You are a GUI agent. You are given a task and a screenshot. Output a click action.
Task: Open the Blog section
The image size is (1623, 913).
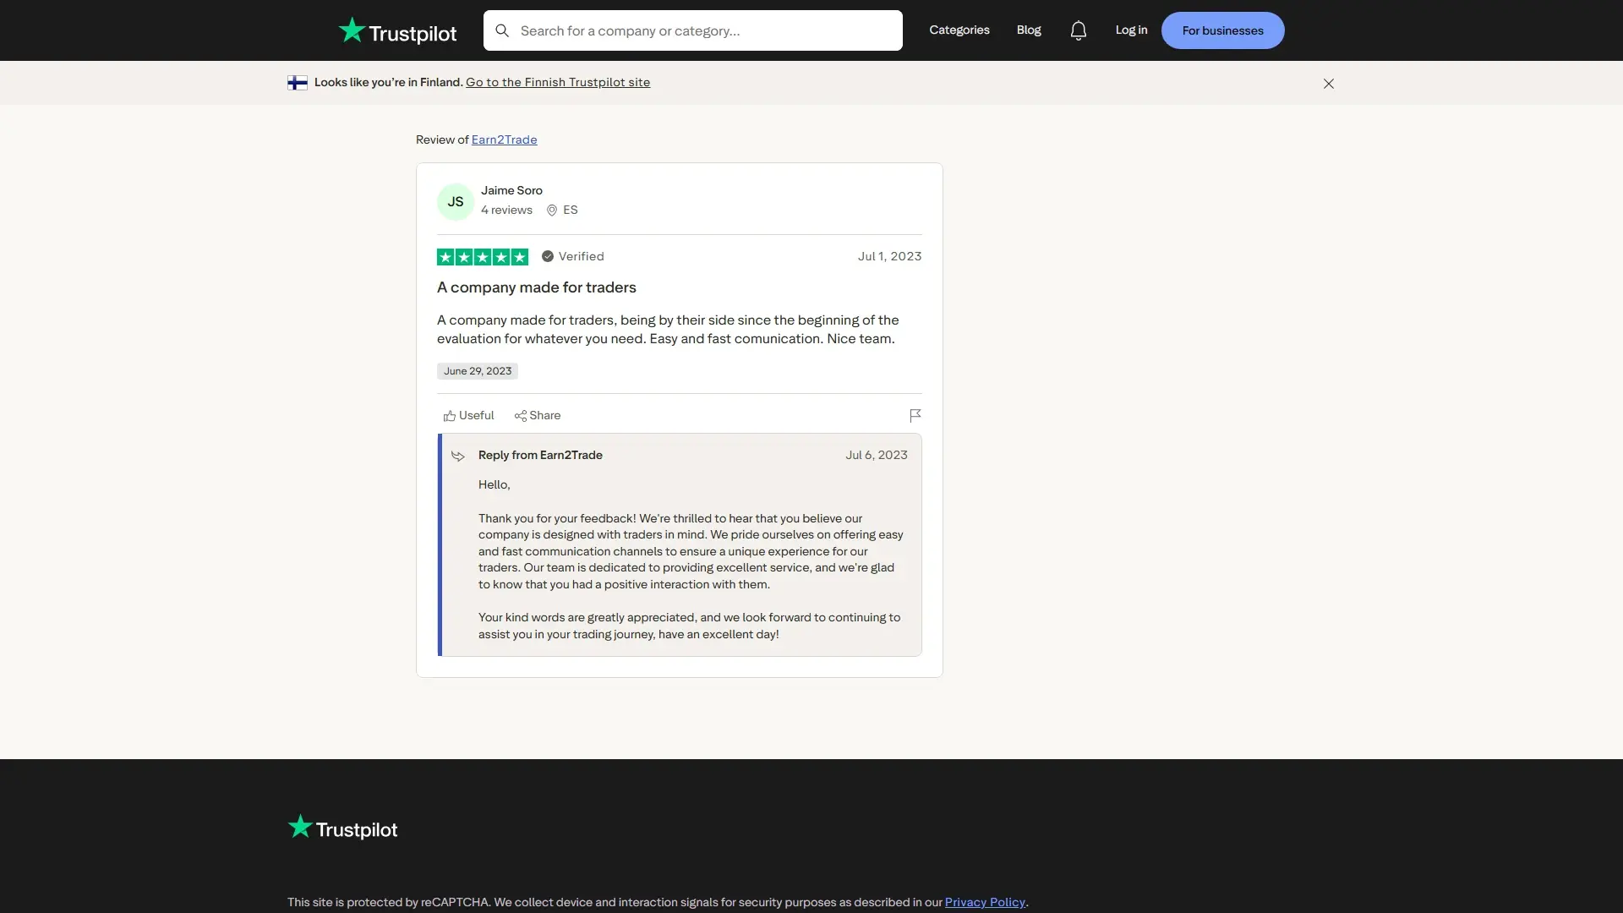tap(1028, 30)
